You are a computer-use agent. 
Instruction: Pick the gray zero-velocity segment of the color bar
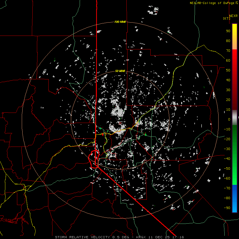(234, 117)
